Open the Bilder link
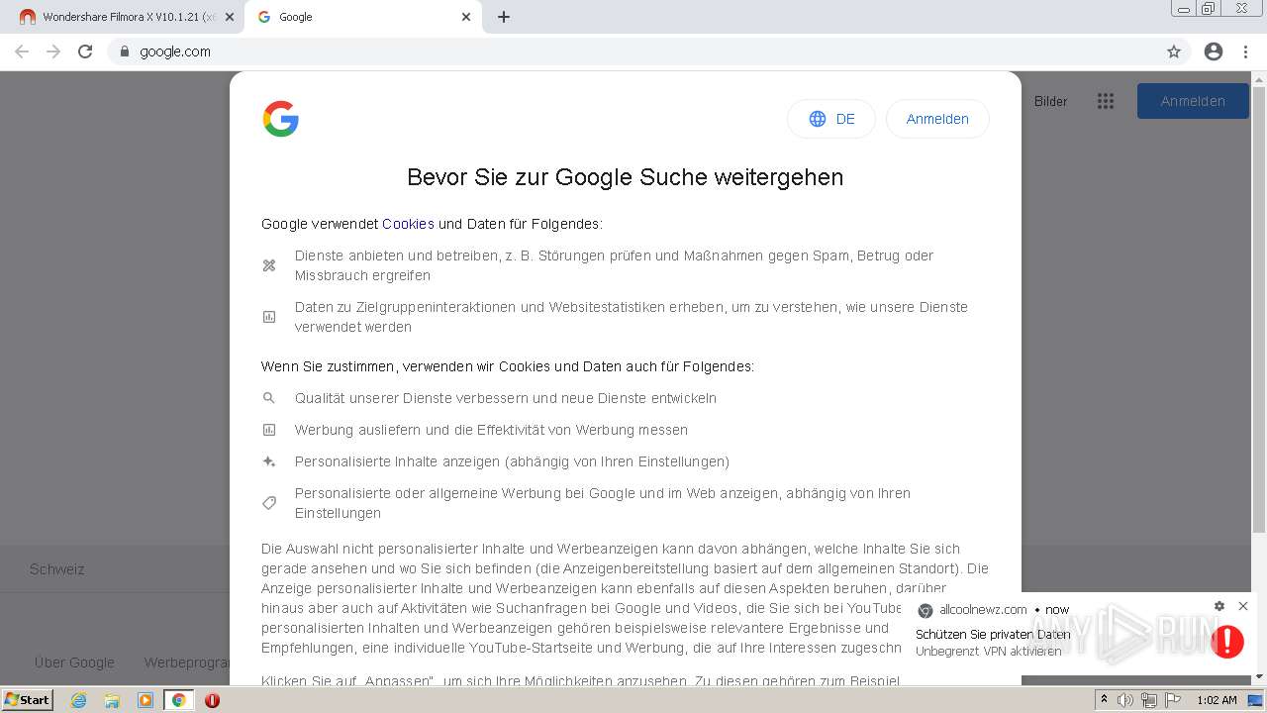The width and height of the screenshot is (1267, 713). click(1050, 101)
